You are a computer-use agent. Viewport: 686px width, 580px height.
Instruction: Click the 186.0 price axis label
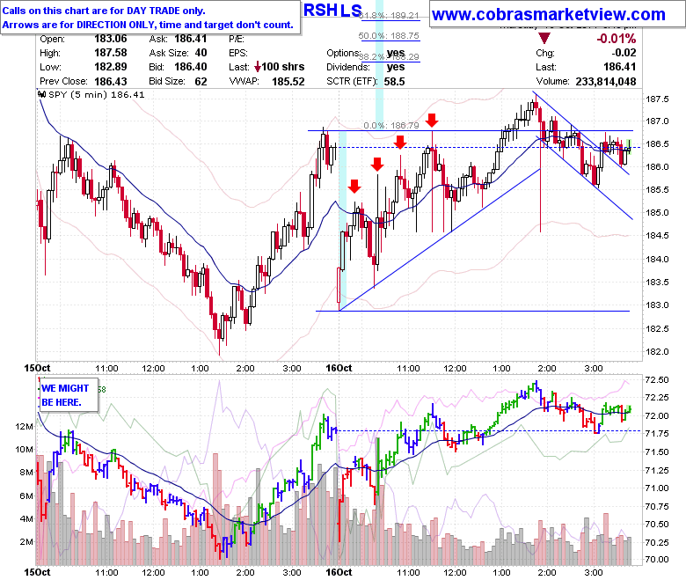[x=657, y=166]
